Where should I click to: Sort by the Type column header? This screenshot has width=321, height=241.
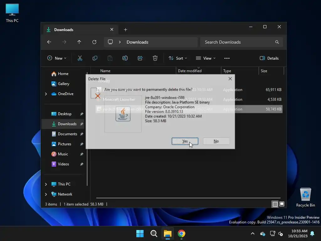(x=240, y=71)
